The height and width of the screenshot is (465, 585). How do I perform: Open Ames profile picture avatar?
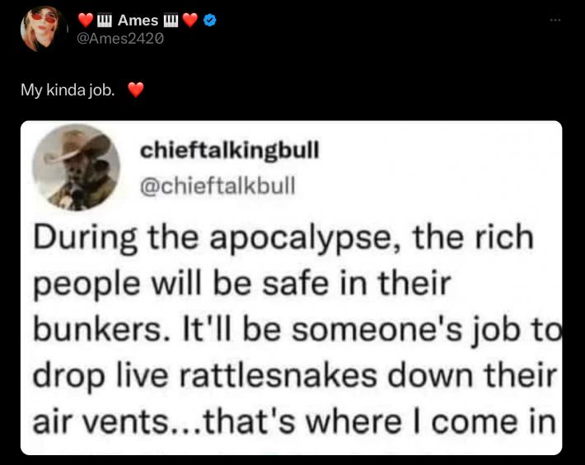pyautogui.click(x=44, y=29)
